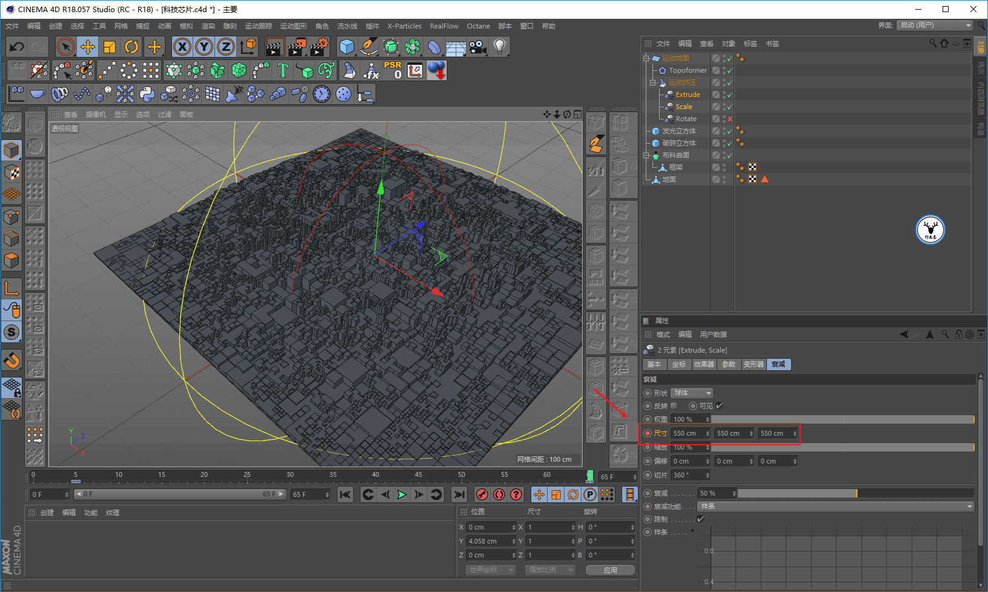This screenshot has height=592, width=988.
Task: Toggle the 限制 (clamp) checkbox
Action: (x=700, y=519)
